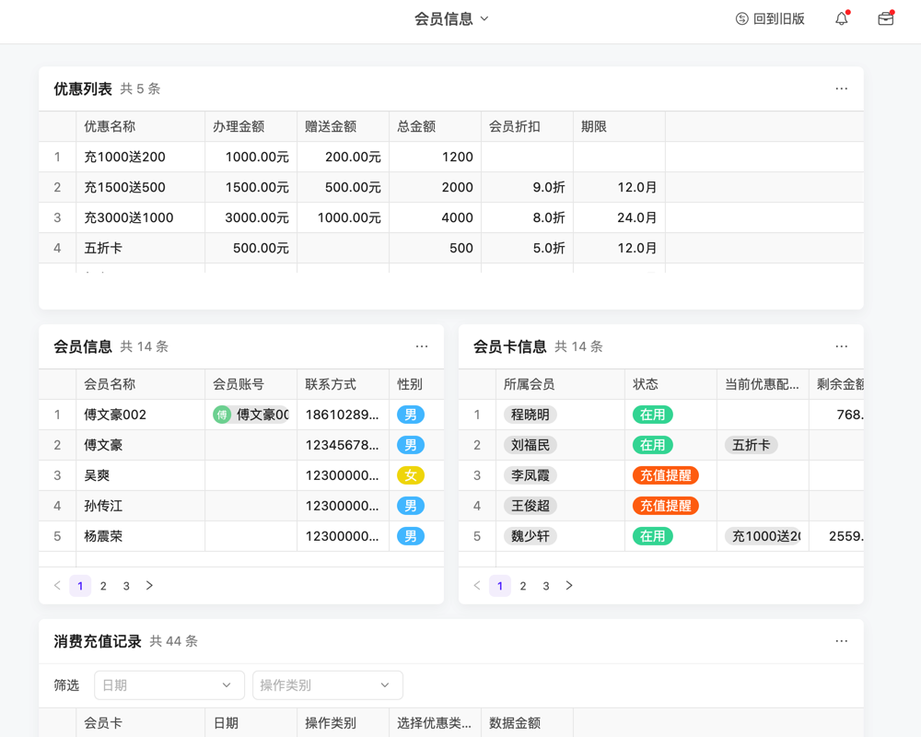Open more options for 会员信息 panel
The image size is (921, 737).
pyautogui.click(x=421, y=346)
